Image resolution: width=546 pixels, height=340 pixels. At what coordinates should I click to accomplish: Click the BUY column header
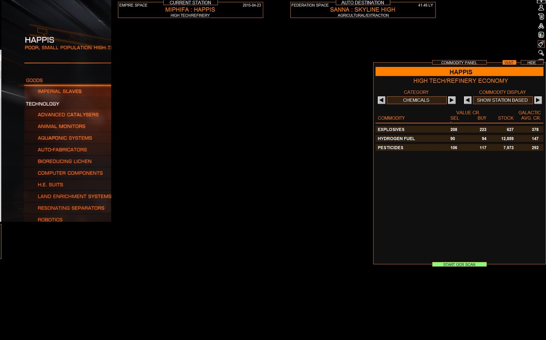coord(482,118)
